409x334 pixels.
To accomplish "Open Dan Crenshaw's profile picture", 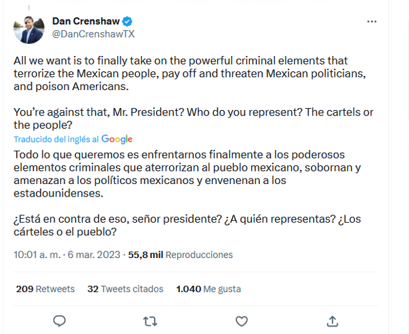I will 29,27.
